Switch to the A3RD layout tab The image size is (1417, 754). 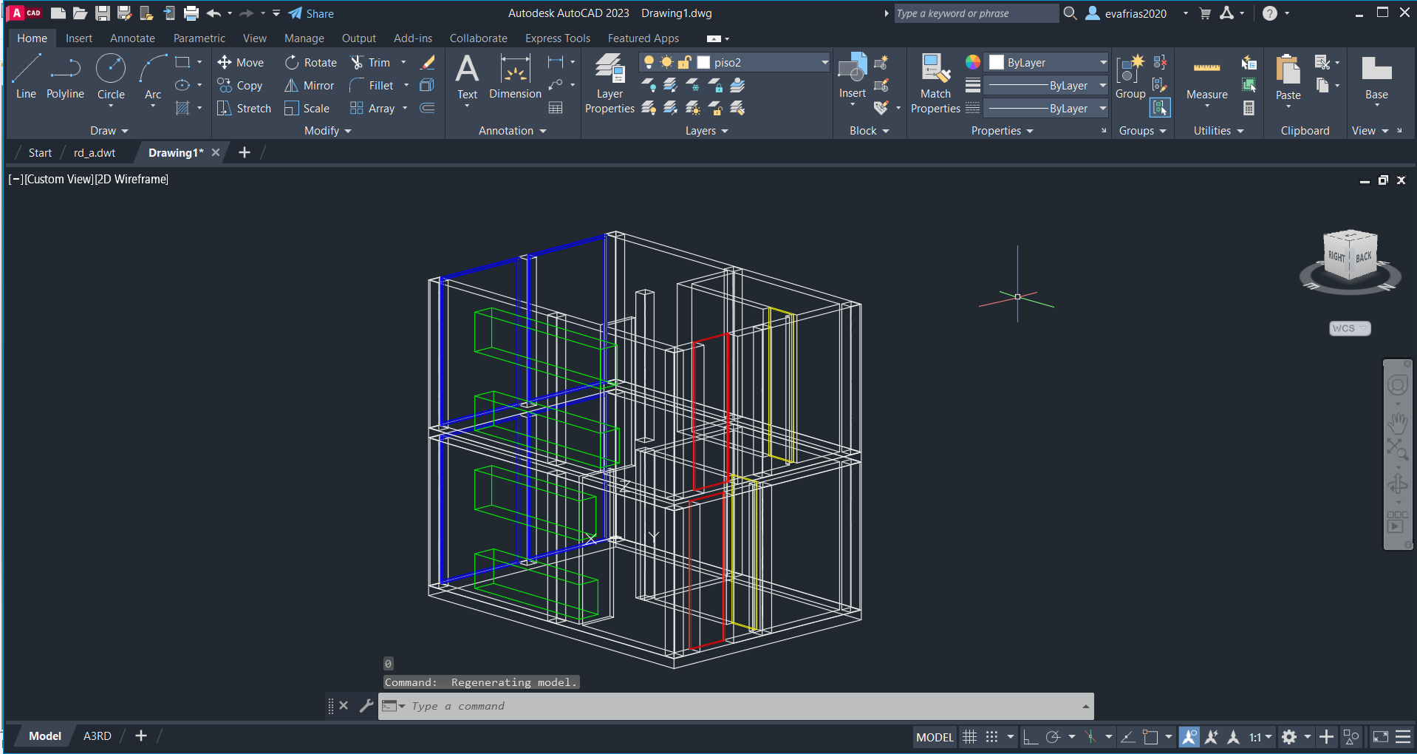click(97, 736)
